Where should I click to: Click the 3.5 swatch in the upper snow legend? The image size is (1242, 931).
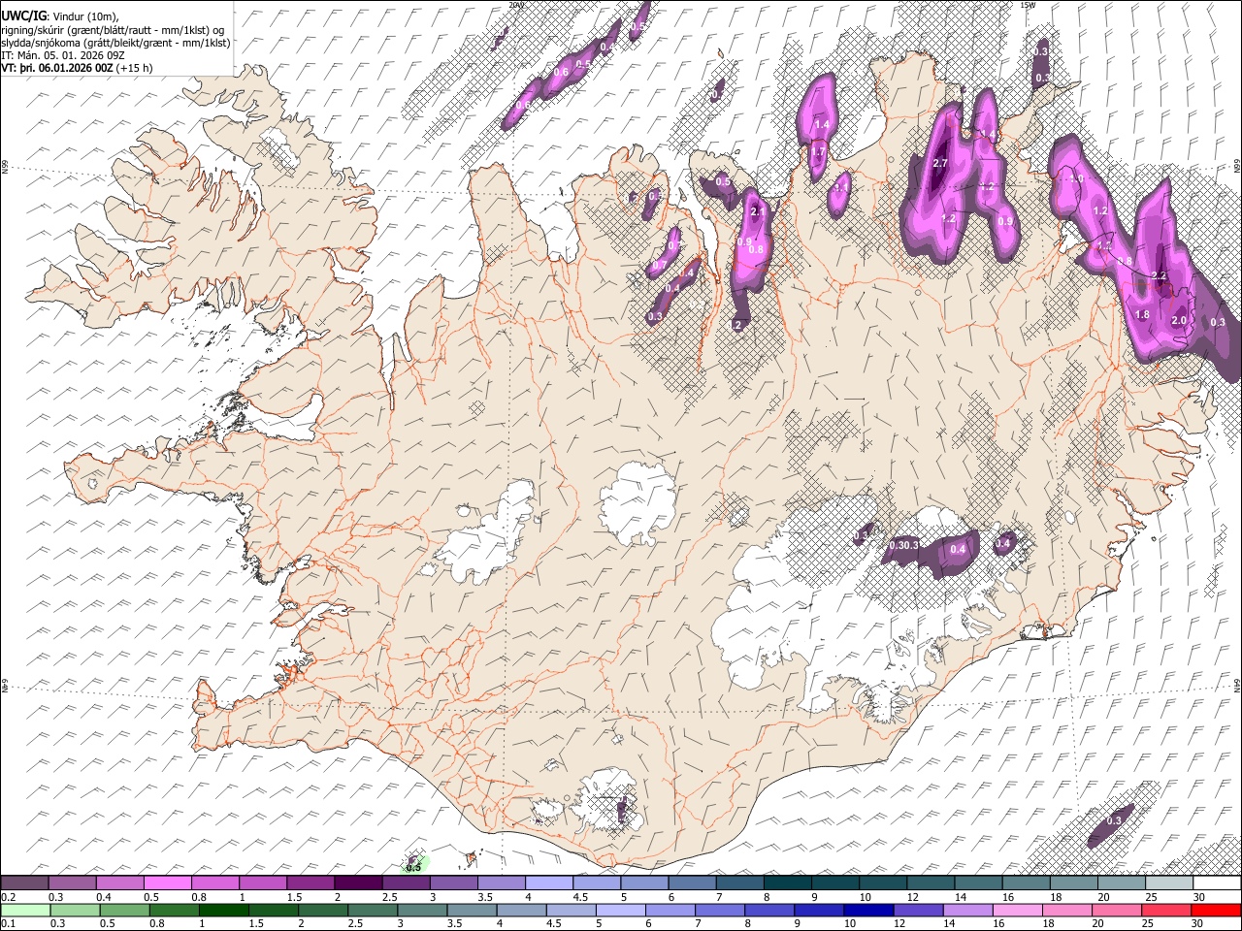pos(500,883)
